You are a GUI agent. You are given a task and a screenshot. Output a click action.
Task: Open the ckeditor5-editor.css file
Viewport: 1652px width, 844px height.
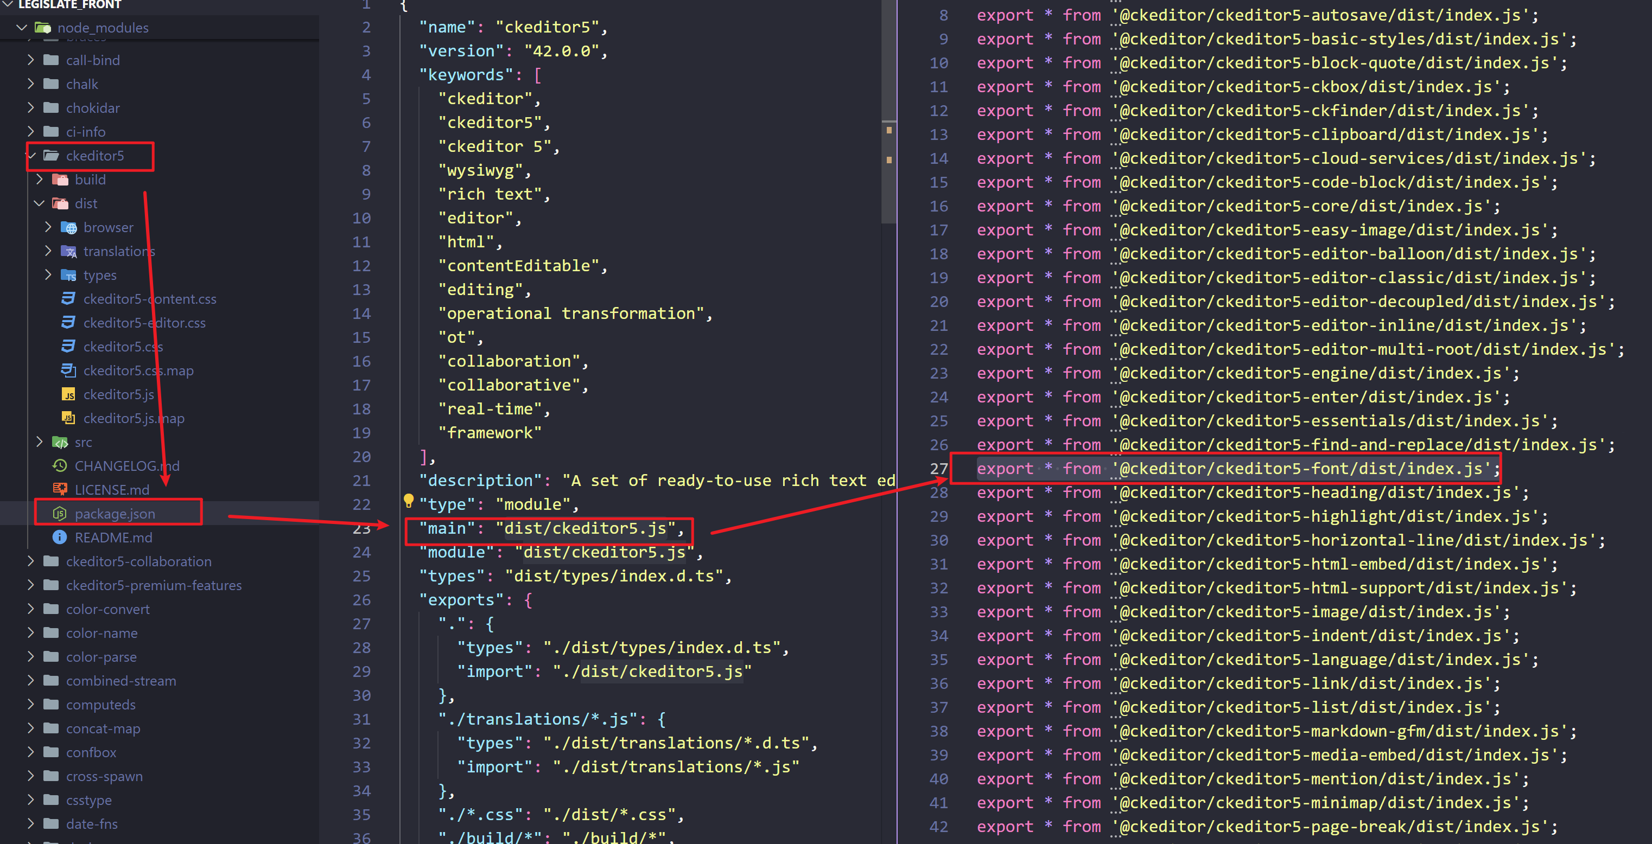144,322
